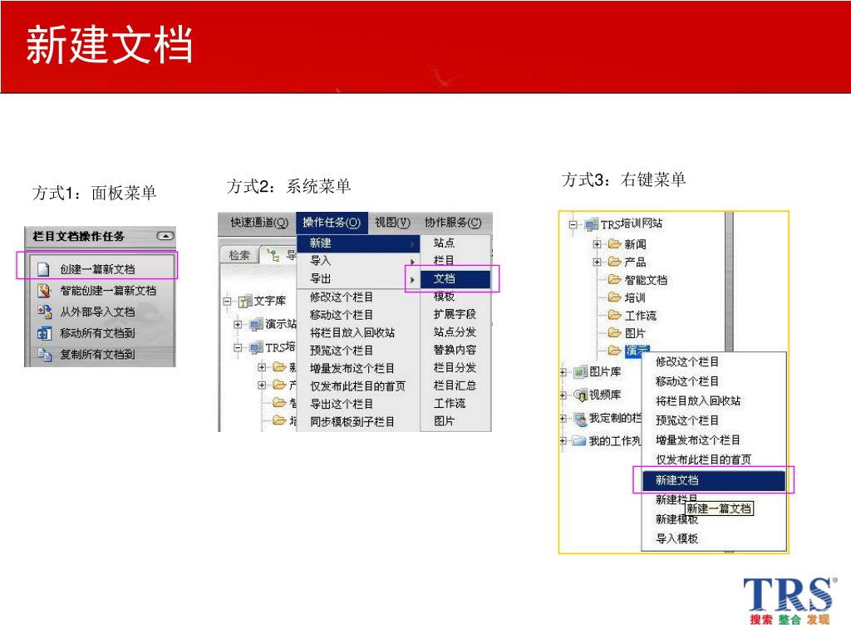Image resolution: width=851 pixels, height=638 pixels.
Task: Open the 视图(V) menu
Action: [x=392, y=223]
